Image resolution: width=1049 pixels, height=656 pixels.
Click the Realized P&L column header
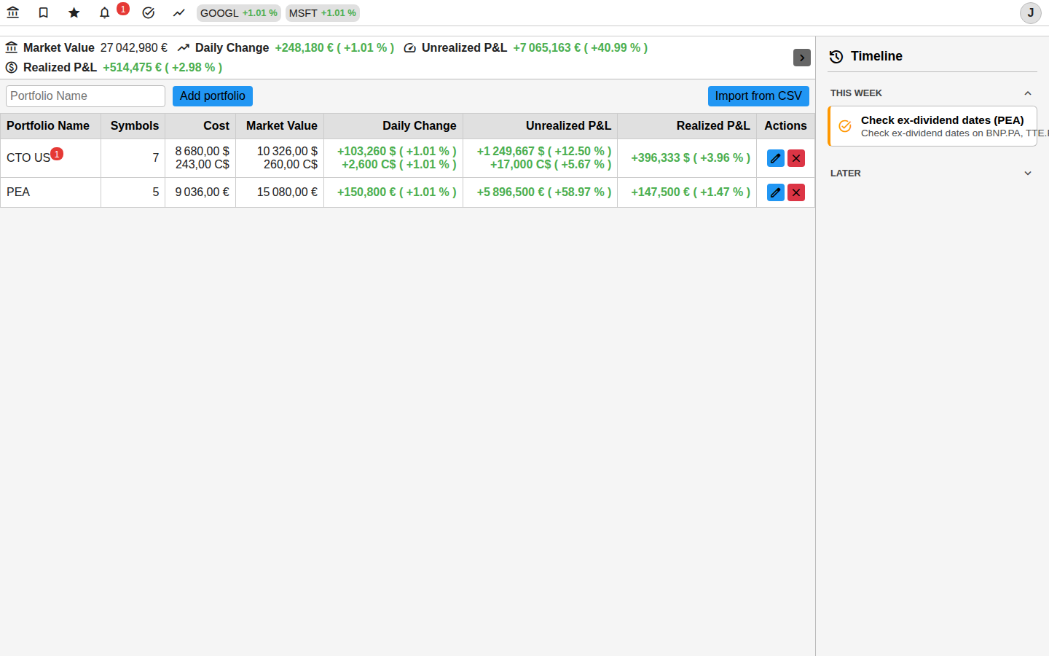click(687, 126)
